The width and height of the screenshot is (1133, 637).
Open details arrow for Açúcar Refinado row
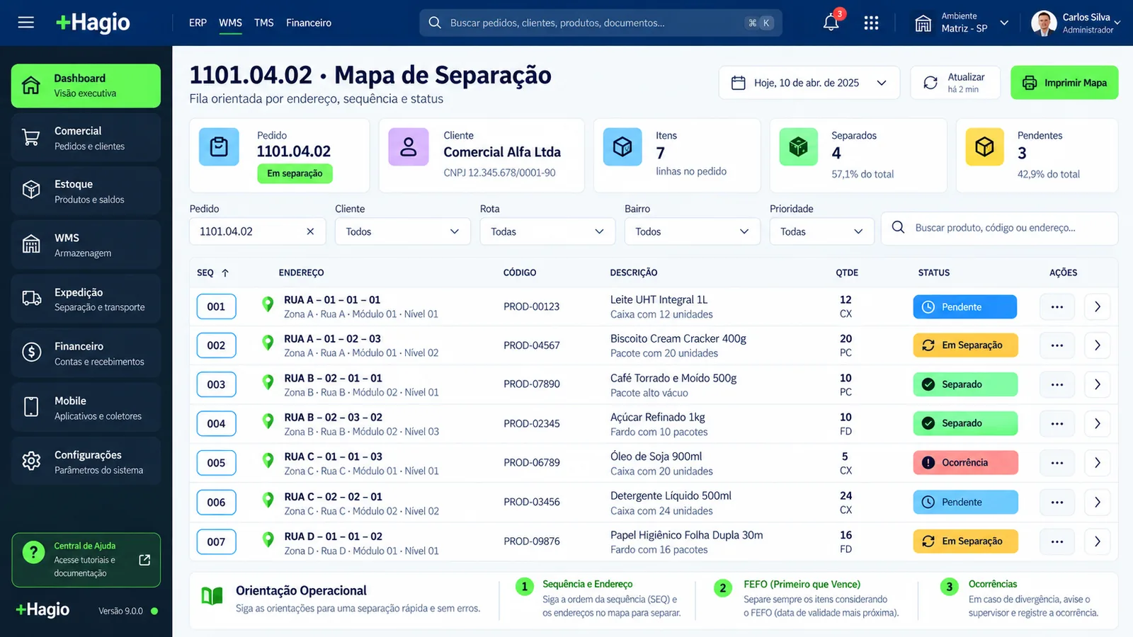tap(1098, 423)
